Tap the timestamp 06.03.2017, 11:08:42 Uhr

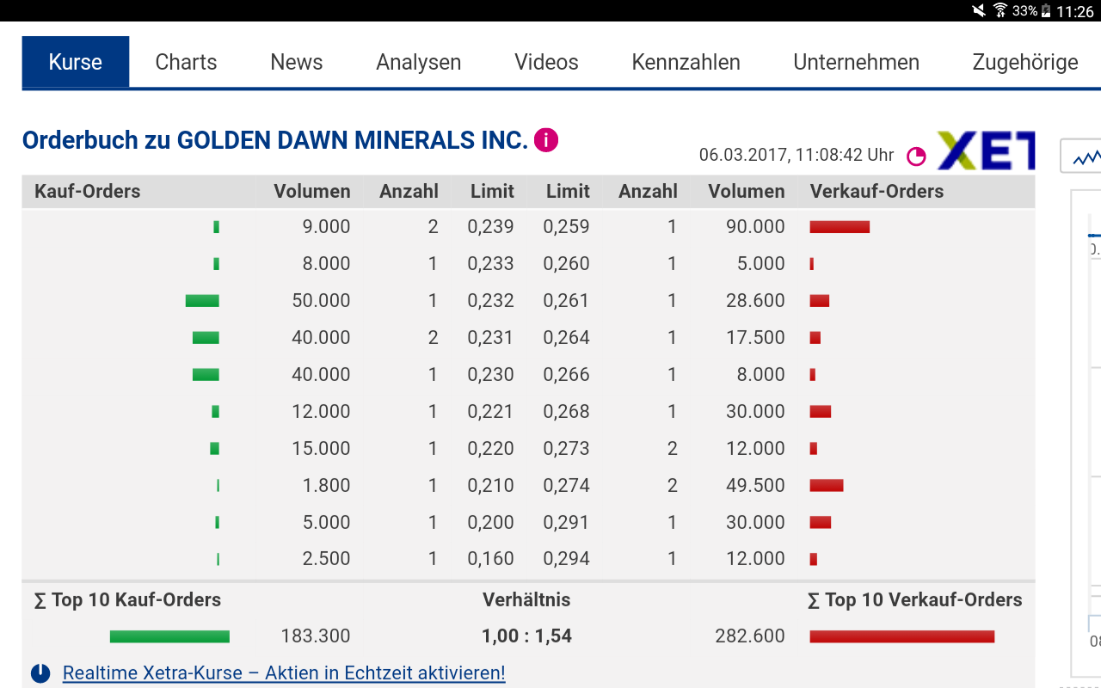(797, 155)
